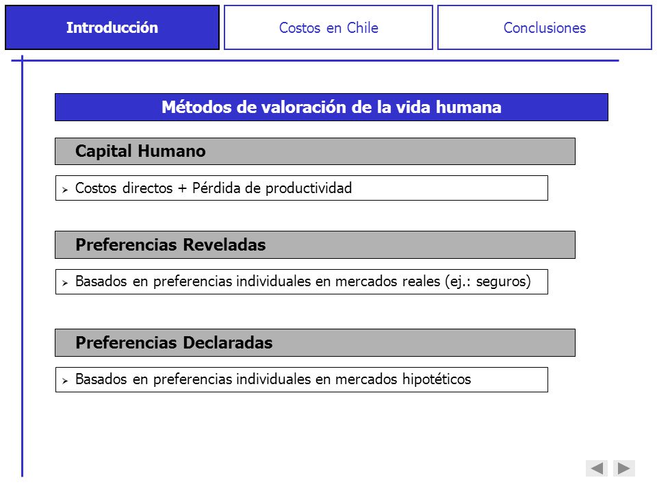Select the Costos directos + Pérdida de productividad box
Image resolution: width=657 pixels, height=493 pixels.
click(302, 188)
